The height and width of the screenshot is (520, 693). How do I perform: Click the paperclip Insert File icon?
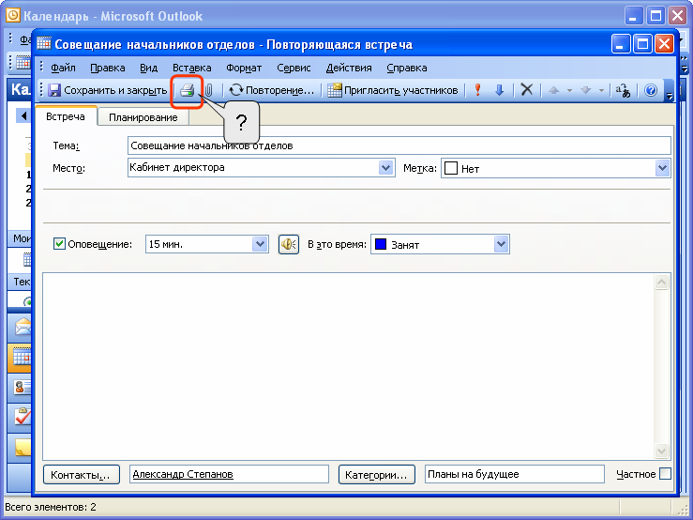208,90
